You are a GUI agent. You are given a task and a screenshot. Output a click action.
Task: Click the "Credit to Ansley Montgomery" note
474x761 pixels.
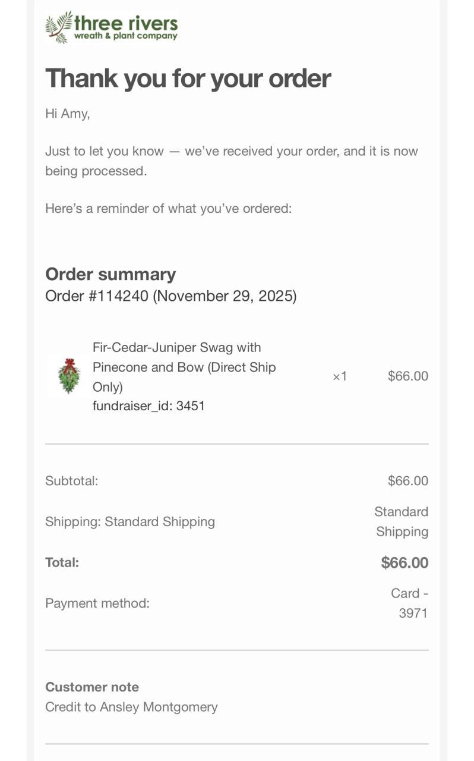(131, 707)
